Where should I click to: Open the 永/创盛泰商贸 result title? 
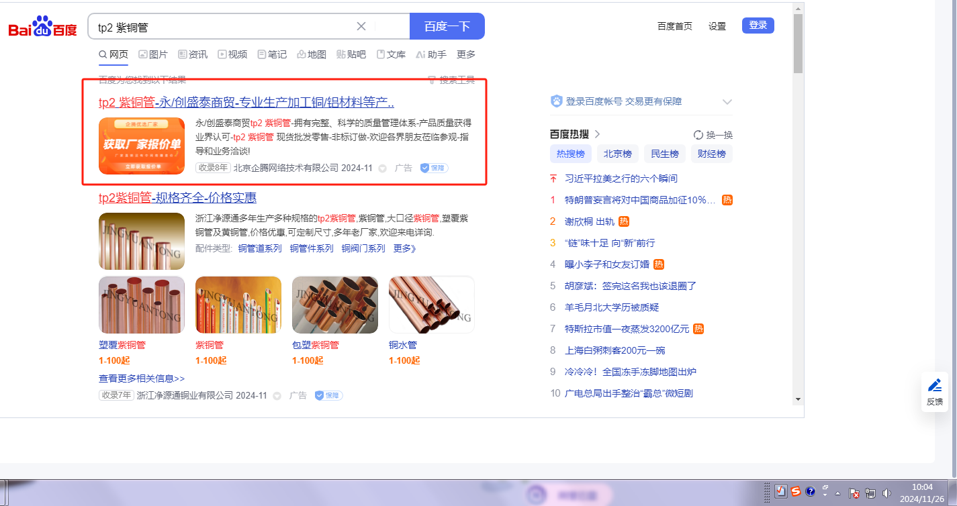(x=246, y=103)
